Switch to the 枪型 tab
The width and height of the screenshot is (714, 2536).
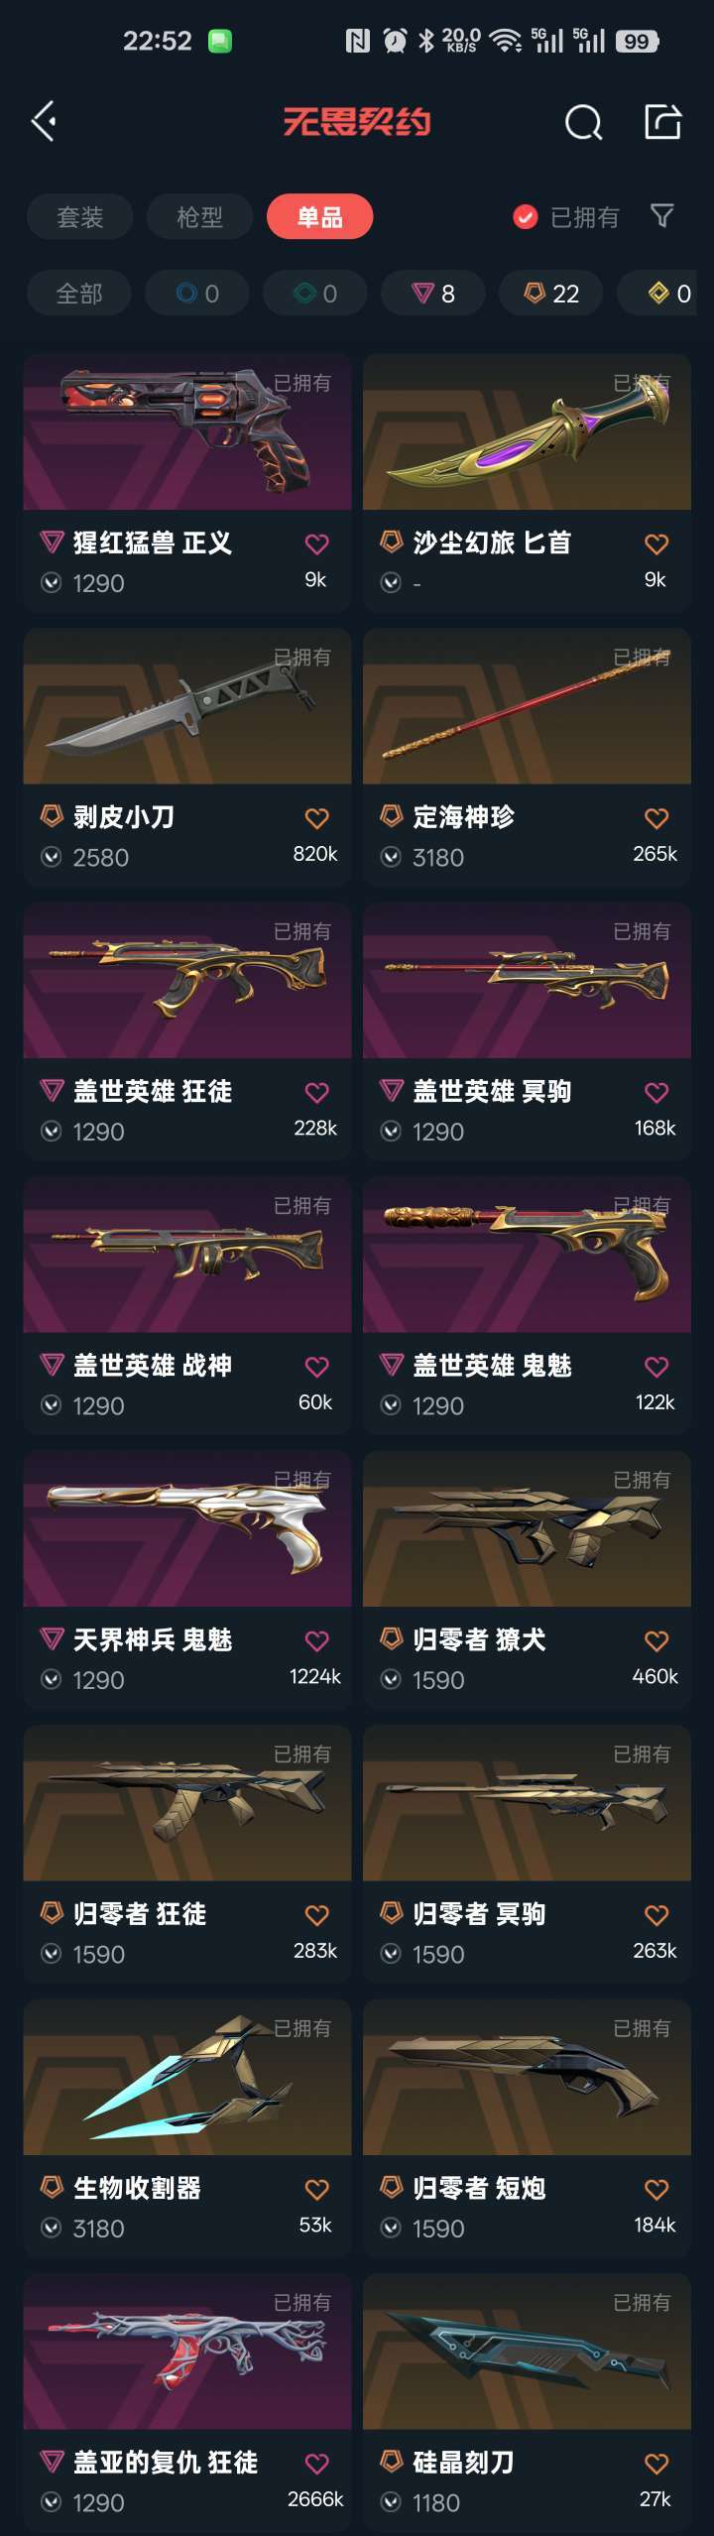click(199, 217)
